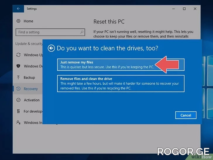Go back using circled arrow in dialog
The width and height of the screenshot is (213, 160).
(51, 48)
